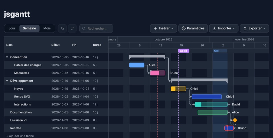Open the Exporter dropdown chevron

coord(264,28)
